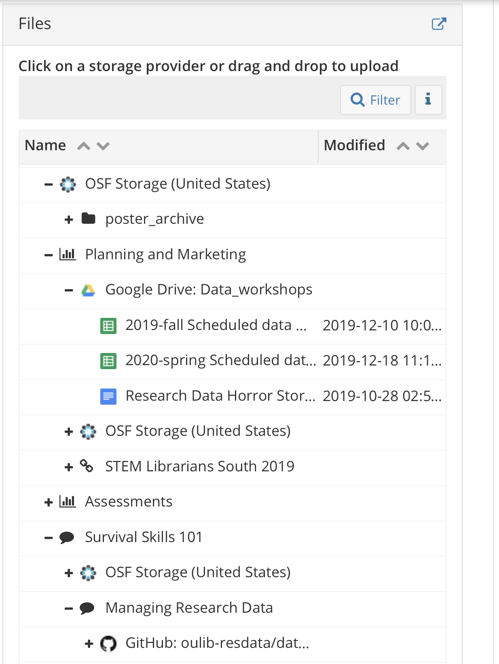Expand the GitHub oulib-resdata repository
Screen dimensions: 499x664
[89, 644]
